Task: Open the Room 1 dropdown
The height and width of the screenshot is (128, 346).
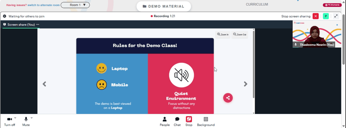Action: coord(75,5)
